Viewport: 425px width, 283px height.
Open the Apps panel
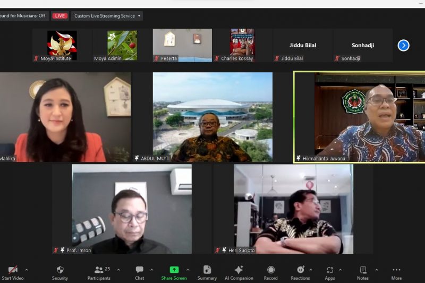[x=330, y=270]
